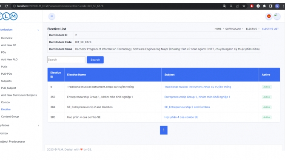Open browser translate page icon
Screen dimensions: 285x160
coord(225,6)
